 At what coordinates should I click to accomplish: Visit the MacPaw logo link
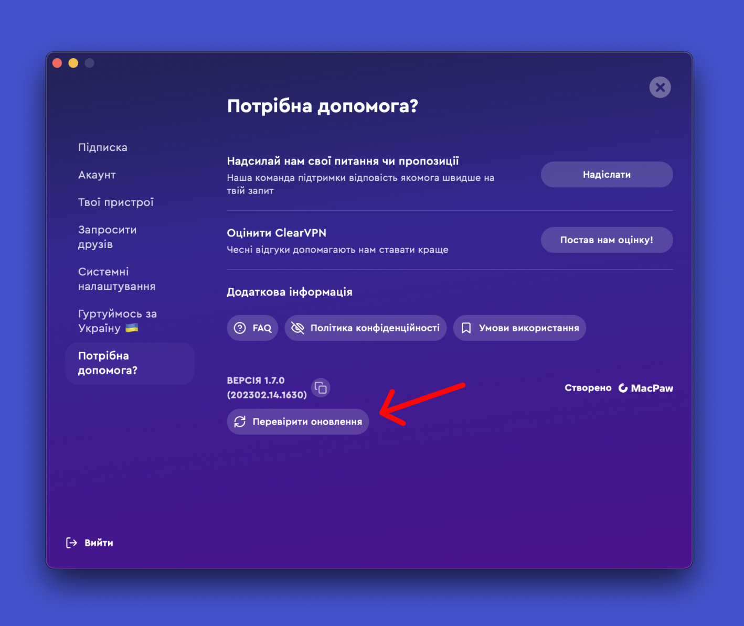645,388
